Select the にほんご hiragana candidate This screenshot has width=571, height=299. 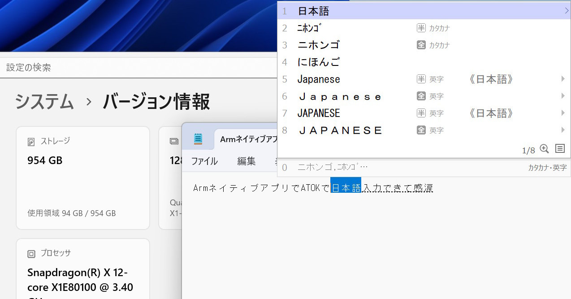tap(318, 62)
